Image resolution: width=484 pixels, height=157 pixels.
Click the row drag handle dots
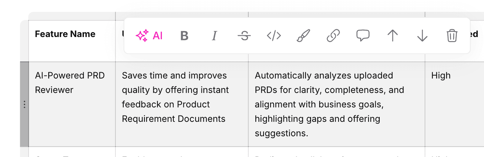pyautogui.click(x=24, y=104)
